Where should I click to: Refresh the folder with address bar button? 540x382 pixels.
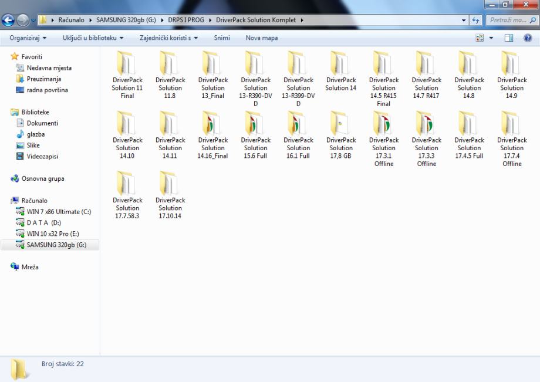click(475, 20)
